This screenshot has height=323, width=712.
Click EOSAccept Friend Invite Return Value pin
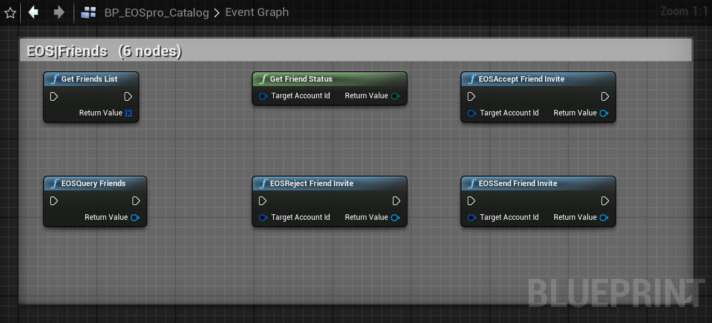tap(604, 113)
